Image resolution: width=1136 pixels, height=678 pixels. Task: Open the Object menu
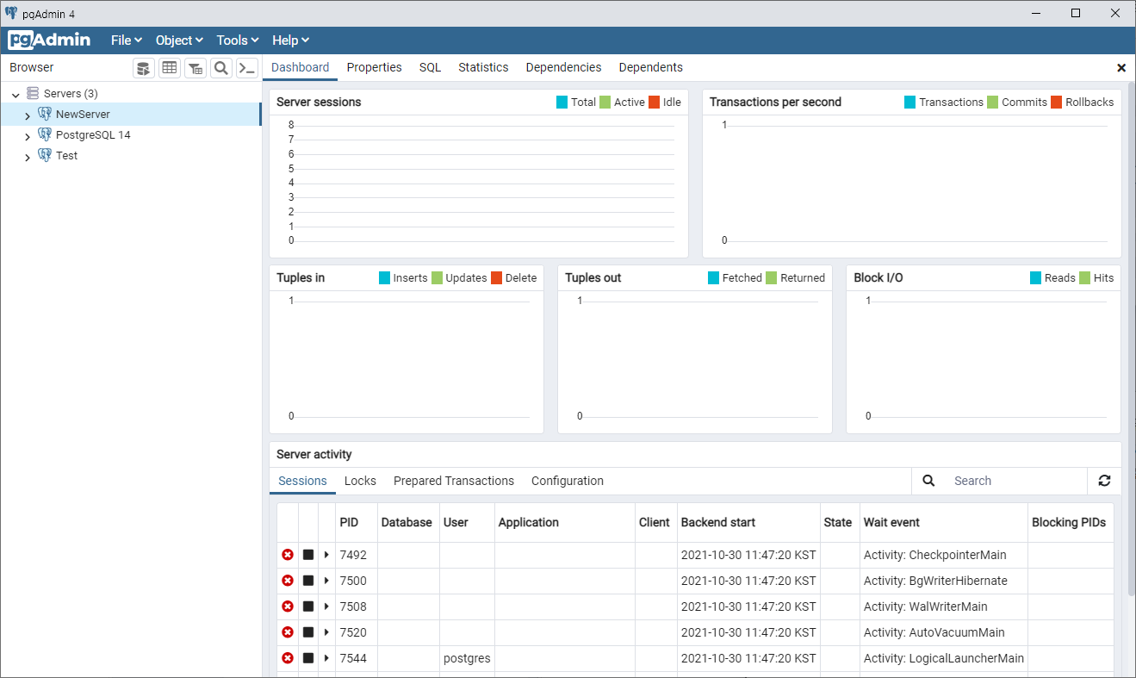[179, 40]
